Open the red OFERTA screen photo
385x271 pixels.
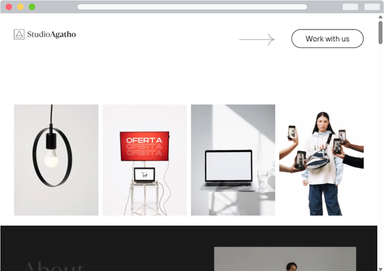[145, 160]
